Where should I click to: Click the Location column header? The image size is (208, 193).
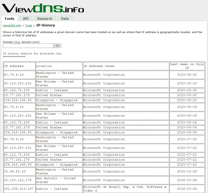point(44,66)
